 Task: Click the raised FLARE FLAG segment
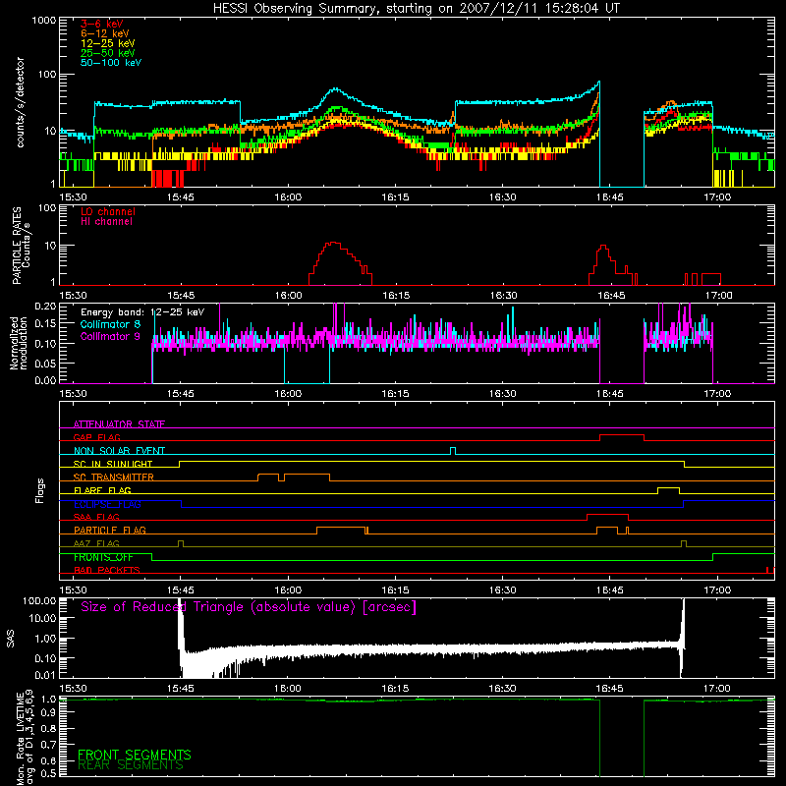(668, 487)
